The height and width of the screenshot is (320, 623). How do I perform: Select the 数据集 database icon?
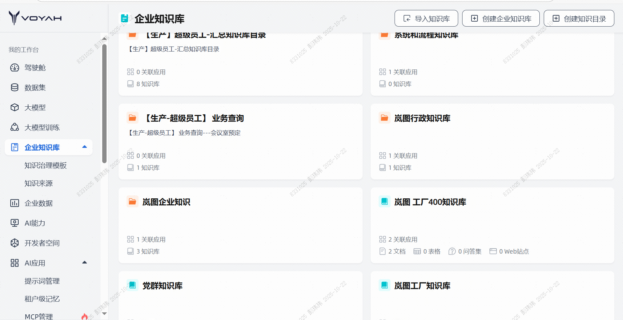(x=15, y=88)
